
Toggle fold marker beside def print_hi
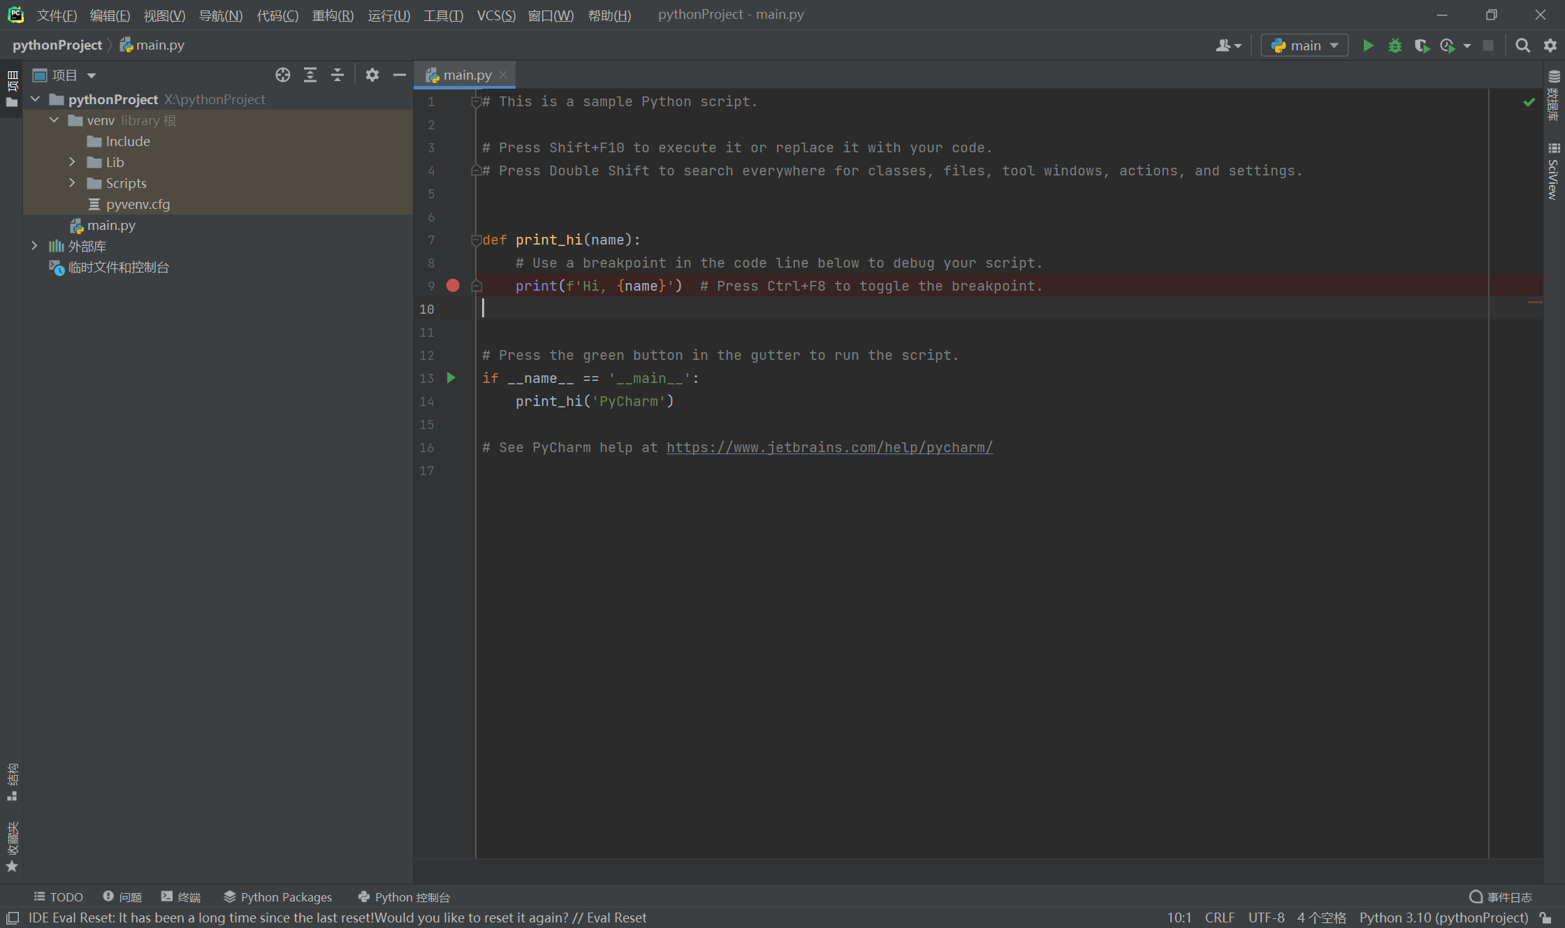[x=476, y=240]
